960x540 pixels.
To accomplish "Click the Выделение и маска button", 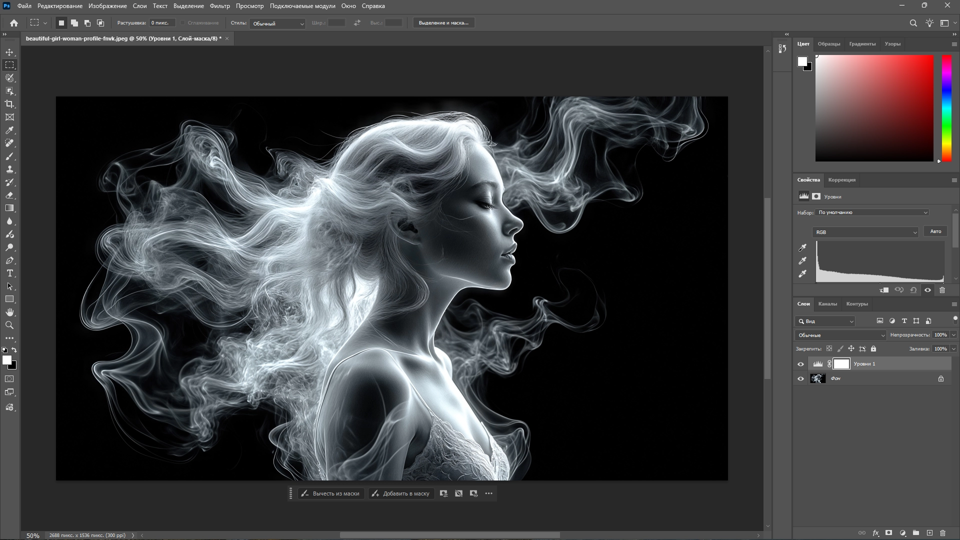I will click(x=443, y=23).
